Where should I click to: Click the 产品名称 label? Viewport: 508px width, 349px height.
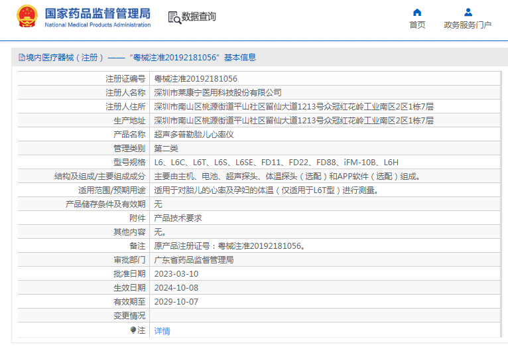(129, 135)
